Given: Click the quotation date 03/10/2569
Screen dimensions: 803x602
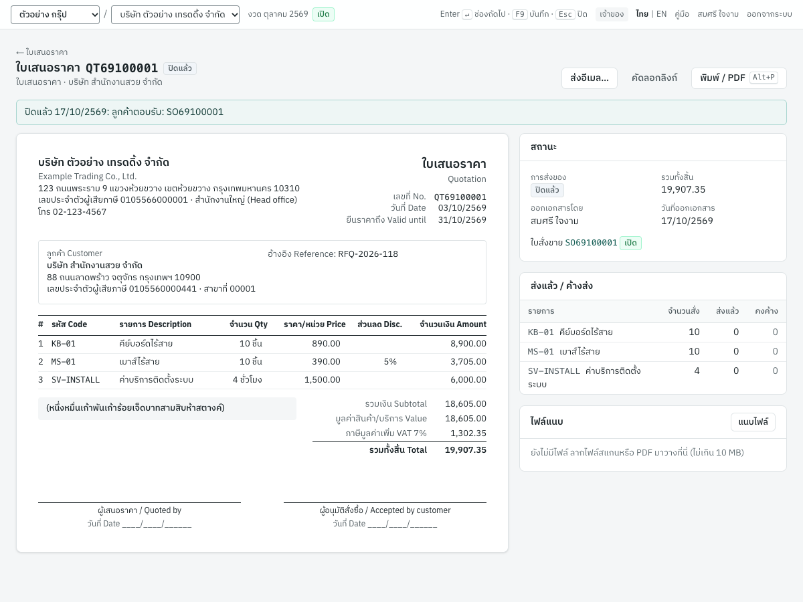Looking at the screenshot, I should pos(462,208).
